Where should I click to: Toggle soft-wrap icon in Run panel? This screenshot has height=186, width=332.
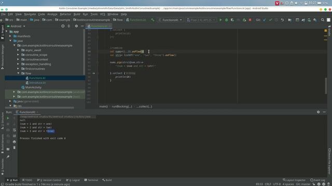pos(15,130)
